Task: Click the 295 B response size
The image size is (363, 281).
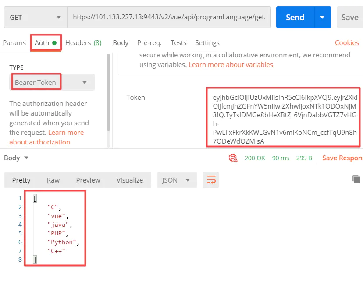Action: click(x=304, y=158)
